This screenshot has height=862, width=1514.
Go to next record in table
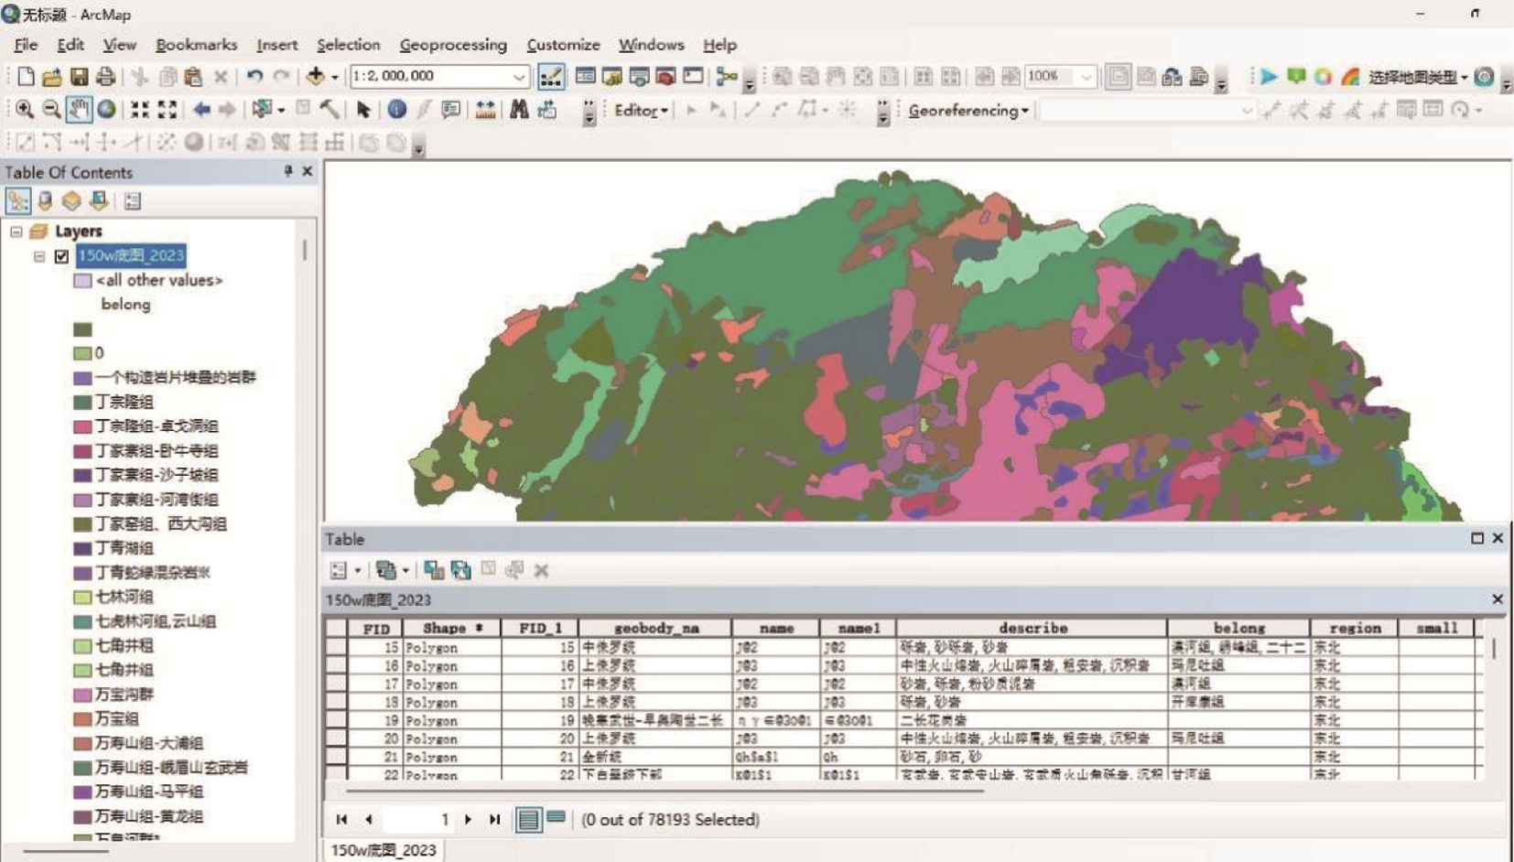click(468, 819)
